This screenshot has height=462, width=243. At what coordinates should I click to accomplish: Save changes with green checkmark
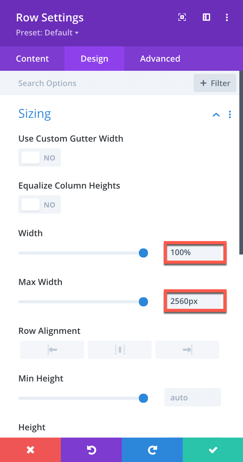point(213,450)
